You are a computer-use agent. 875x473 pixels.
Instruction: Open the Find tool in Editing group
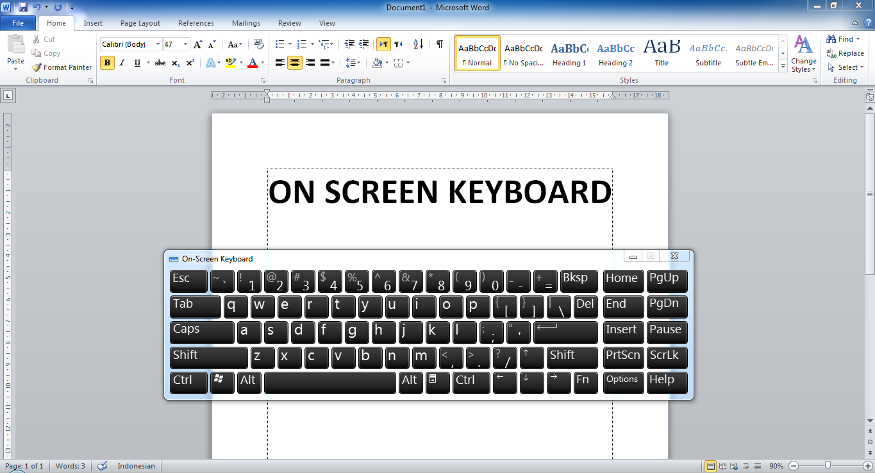coord(842,38)
